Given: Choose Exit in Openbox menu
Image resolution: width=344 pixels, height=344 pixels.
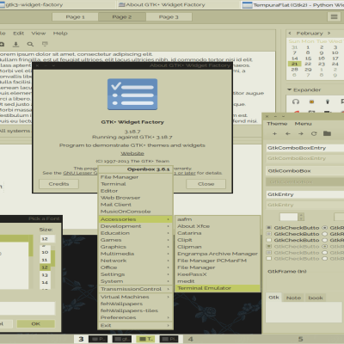Looking at the screenshot, I should pyautogui.click(x=135, y=325).
